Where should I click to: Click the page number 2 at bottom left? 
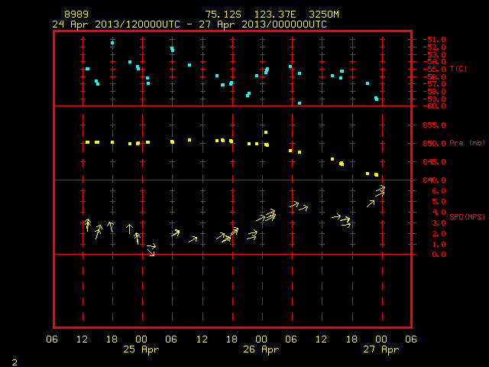click(15, 362)
